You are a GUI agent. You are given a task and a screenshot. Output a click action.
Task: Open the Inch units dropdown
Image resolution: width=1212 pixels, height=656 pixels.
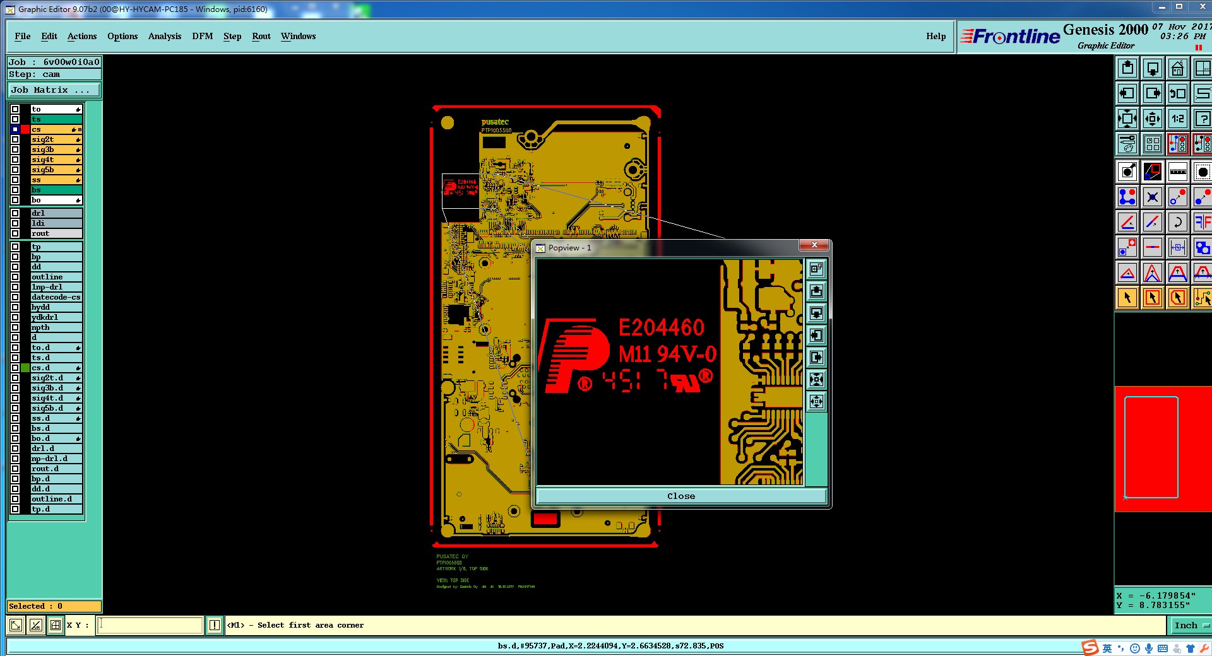1191,625
